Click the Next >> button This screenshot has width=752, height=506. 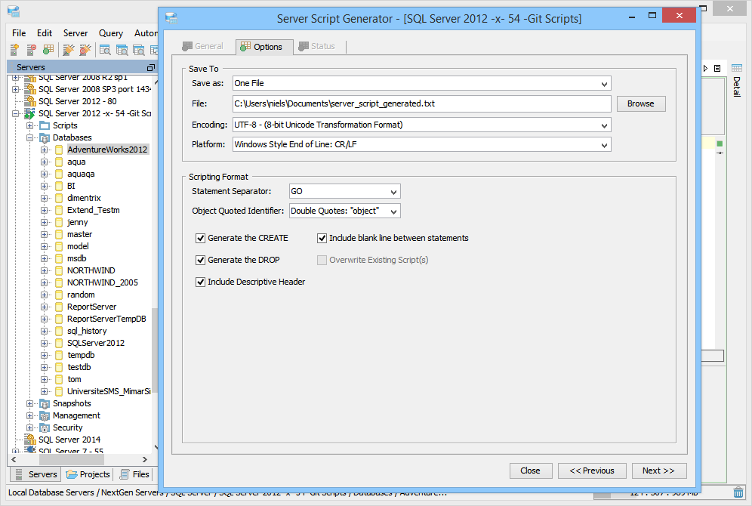pos(659,471)
